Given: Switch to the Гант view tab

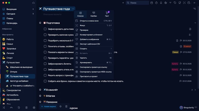Looking at the screenshot, I should coord(107,14).
